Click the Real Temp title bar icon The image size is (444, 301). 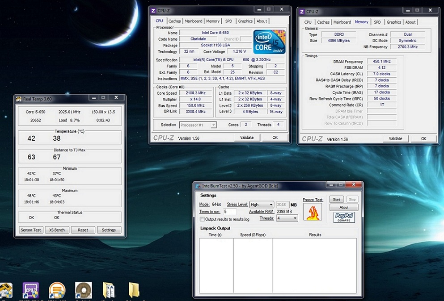coord(19,99)
